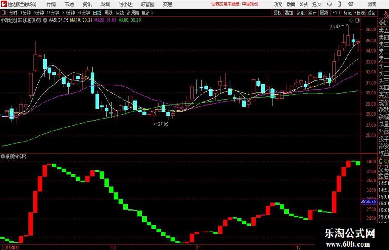Viewport: 389px width, 250px height.
Task: Click the 画线 drawing button
Action: pyautogui.click(x=324, y=13)
